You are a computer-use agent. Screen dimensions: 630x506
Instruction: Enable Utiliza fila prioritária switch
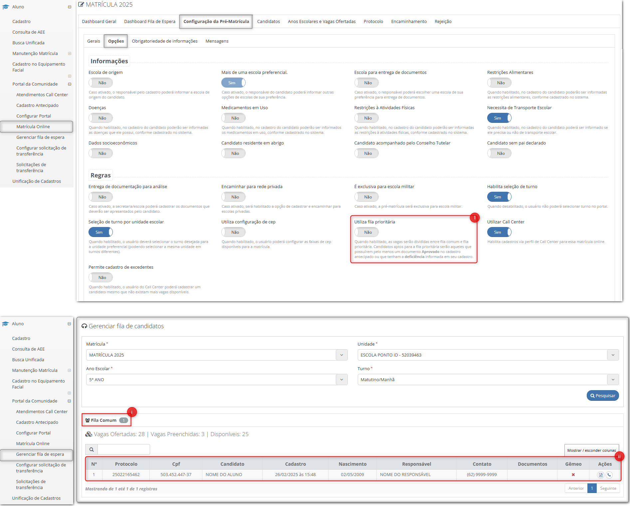click(x=366, y=232)
